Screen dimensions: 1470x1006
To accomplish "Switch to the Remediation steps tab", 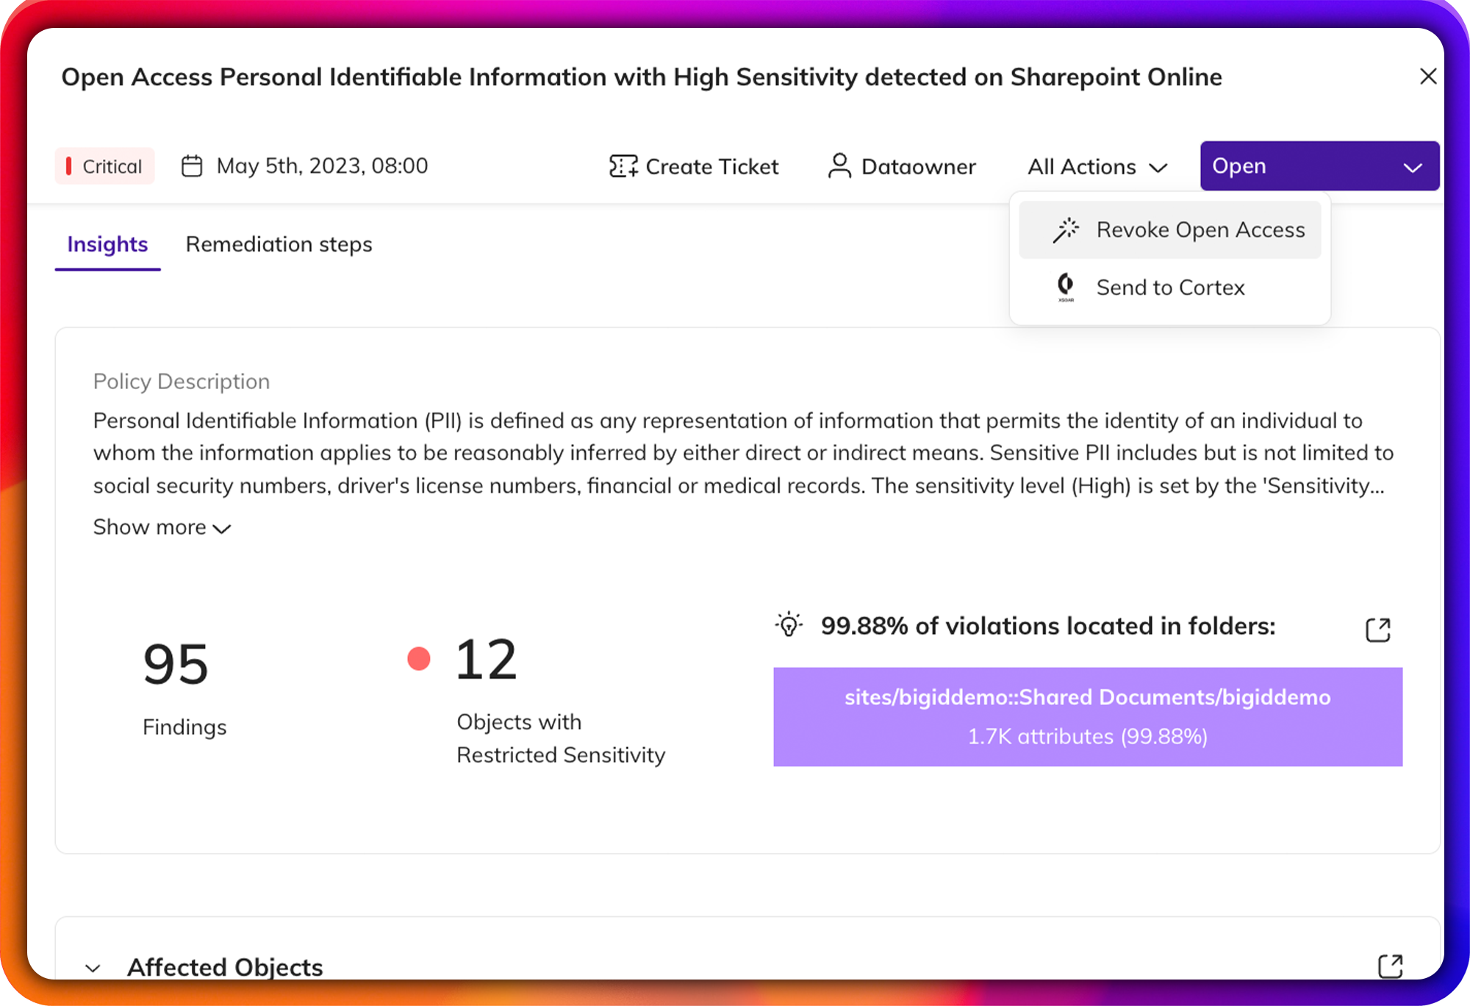I will pos(279,244).
